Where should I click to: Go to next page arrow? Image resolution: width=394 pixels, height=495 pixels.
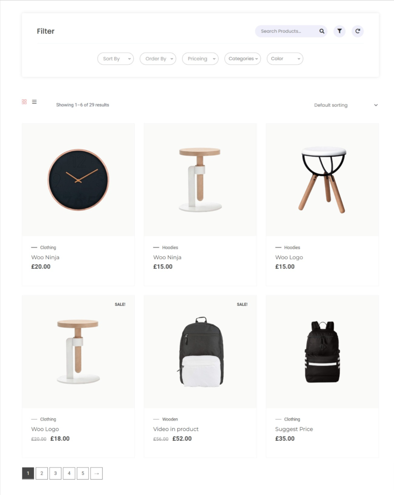(97, 473)
